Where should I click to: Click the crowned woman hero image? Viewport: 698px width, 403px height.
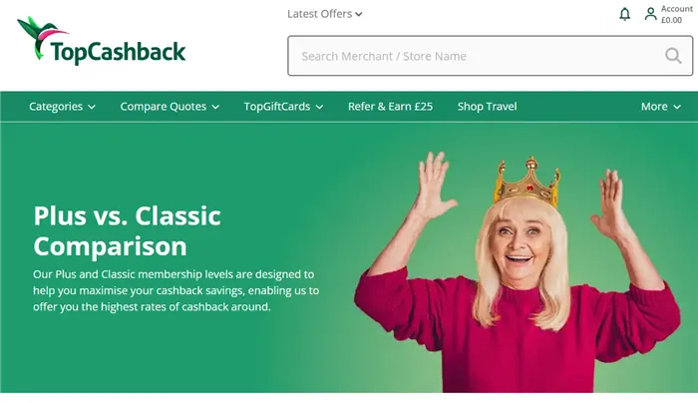(517, 272)
